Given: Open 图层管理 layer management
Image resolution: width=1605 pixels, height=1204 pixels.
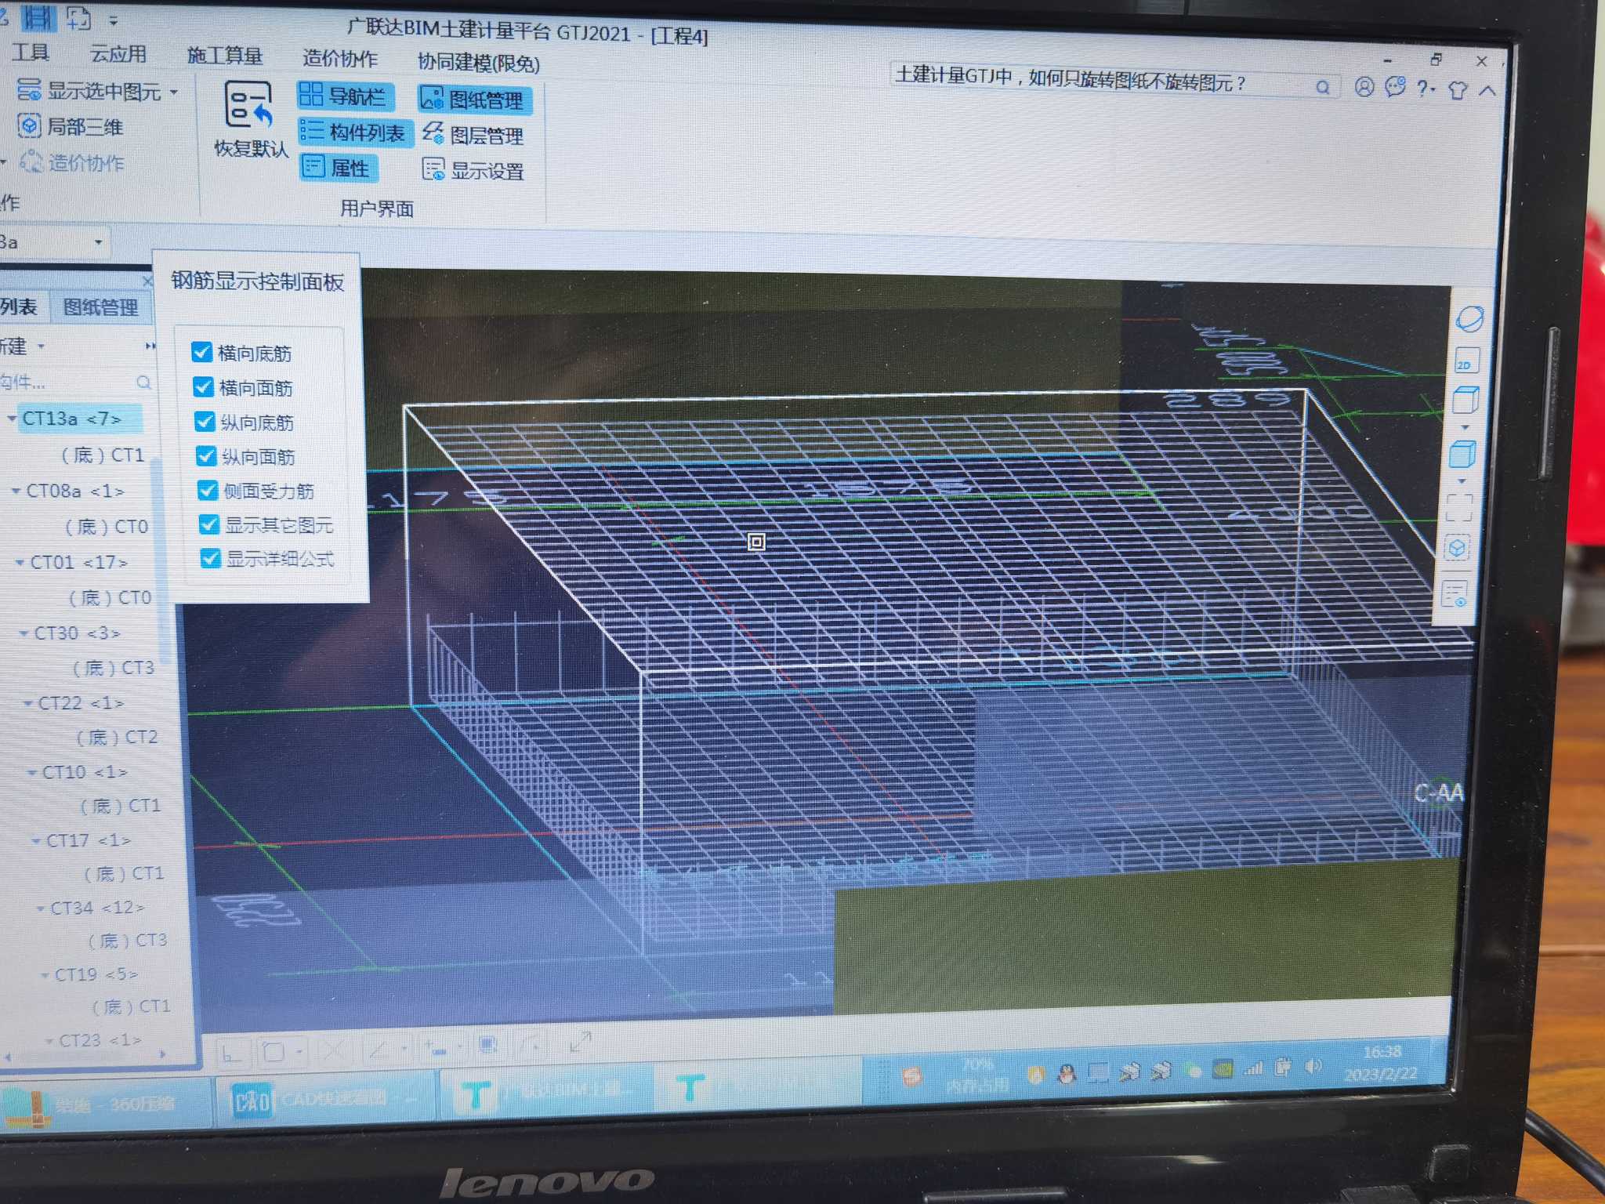Looking at the screenshot, I should [x=473, y=135].
